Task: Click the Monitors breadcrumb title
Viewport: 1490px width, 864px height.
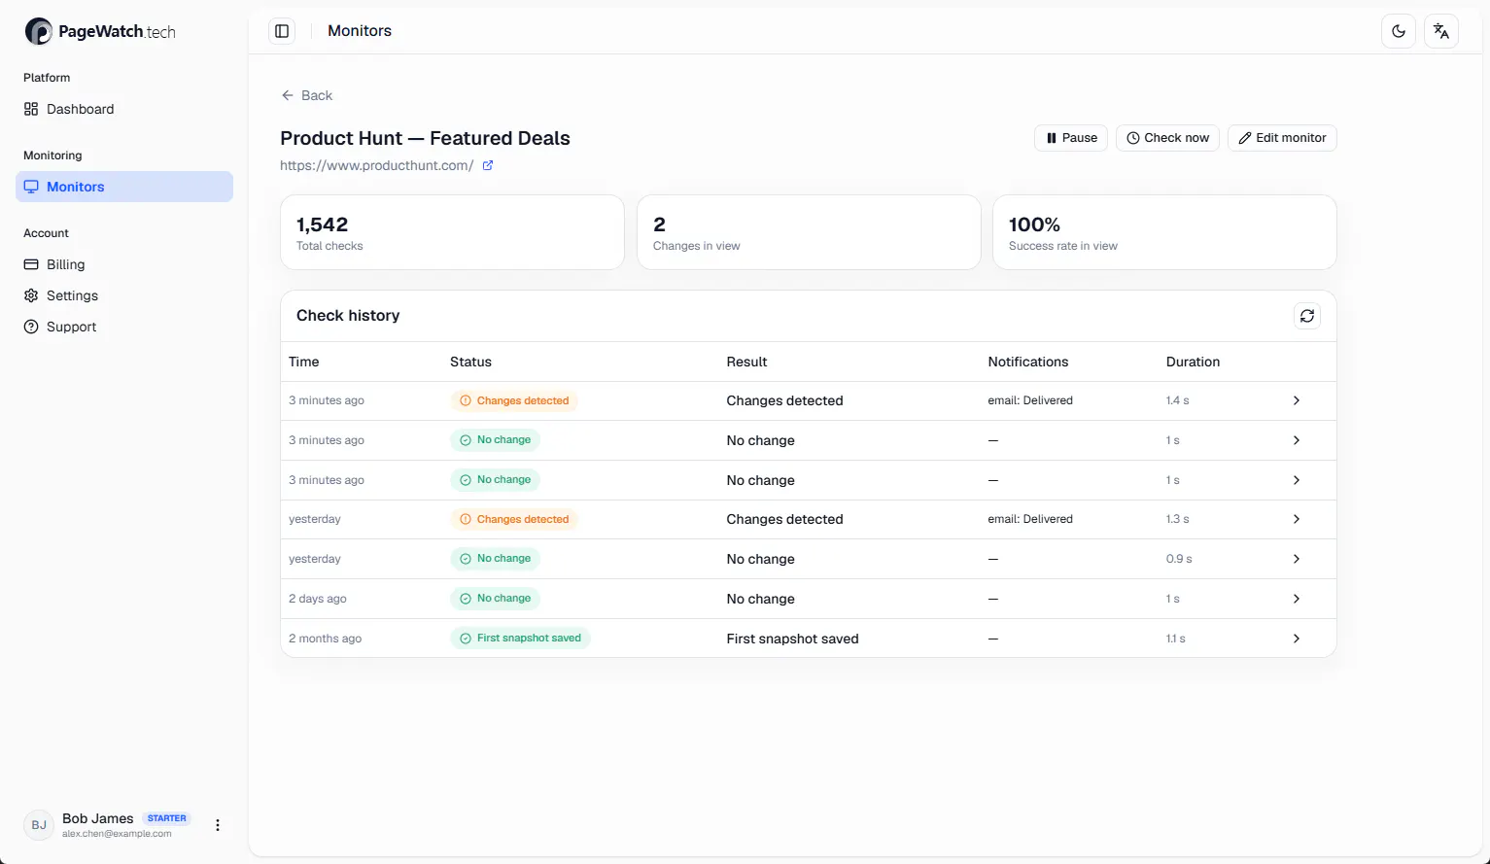Action: pyautogui.click(x=360, y=31)
